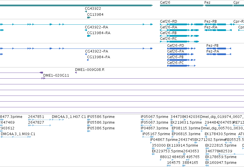Select the Gef26-RB transcript
Image resolution: width=244 pixels, height=167 pixels.
point(179,36)
